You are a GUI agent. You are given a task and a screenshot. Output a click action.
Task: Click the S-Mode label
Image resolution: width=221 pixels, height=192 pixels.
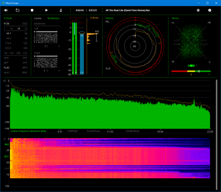click(x=94, y=18)
